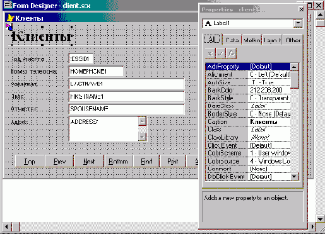The image size is (325, 234).
Task: Click the Bottom navigation button
Action: click(119, 161)
